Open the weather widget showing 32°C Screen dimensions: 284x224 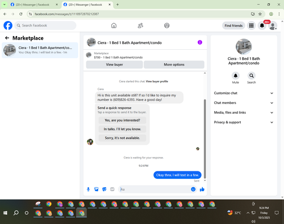coord(234,213)
